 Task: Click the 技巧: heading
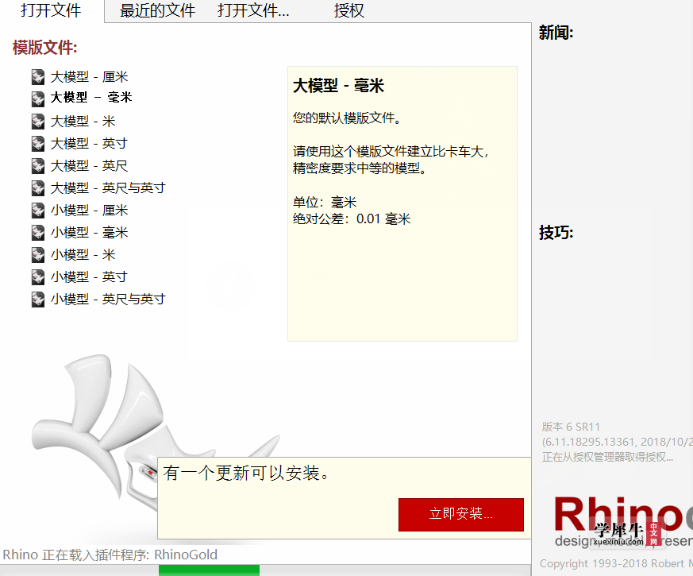pos(556,232)
